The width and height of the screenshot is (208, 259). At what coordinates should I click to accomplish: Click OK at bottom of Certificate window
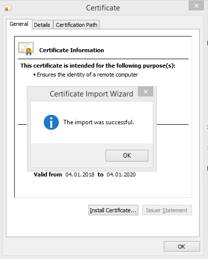(x=182, y=247)
